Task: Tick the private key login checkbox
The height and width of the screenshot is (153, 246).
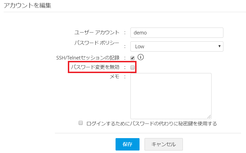Action: tap(81, 123)
